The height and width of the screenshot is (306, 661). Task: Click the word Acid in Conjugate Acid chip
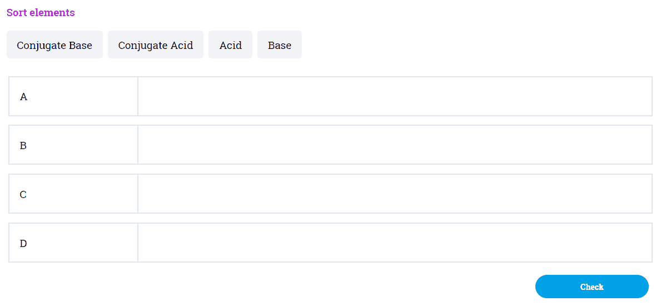[x=182, y=45]
